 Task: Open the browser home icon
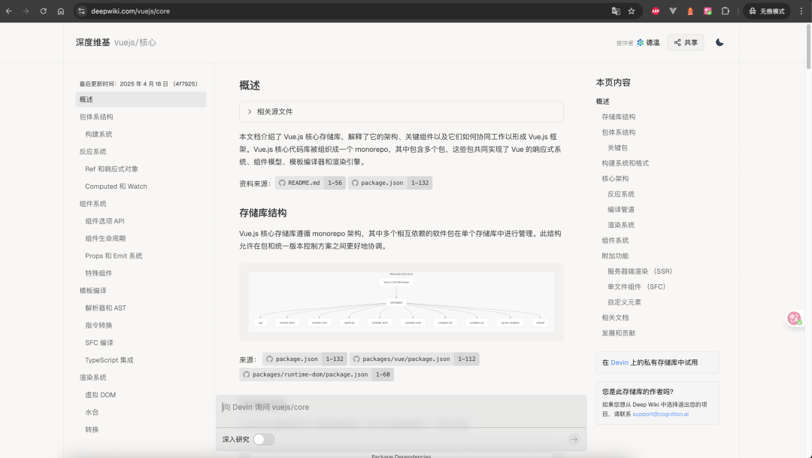[61, 11]
